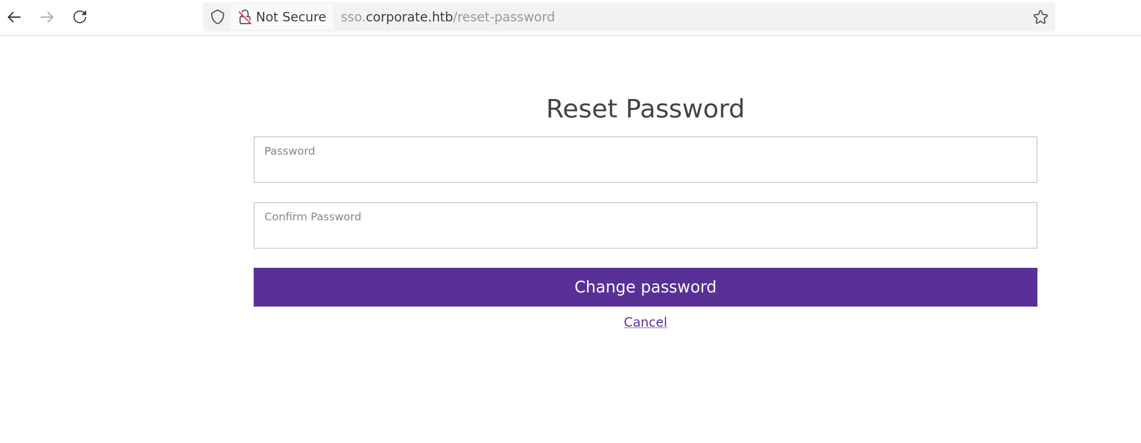The image size is (1141, 443).
Task: Bookmark this page with the star
Action: 1040,17
